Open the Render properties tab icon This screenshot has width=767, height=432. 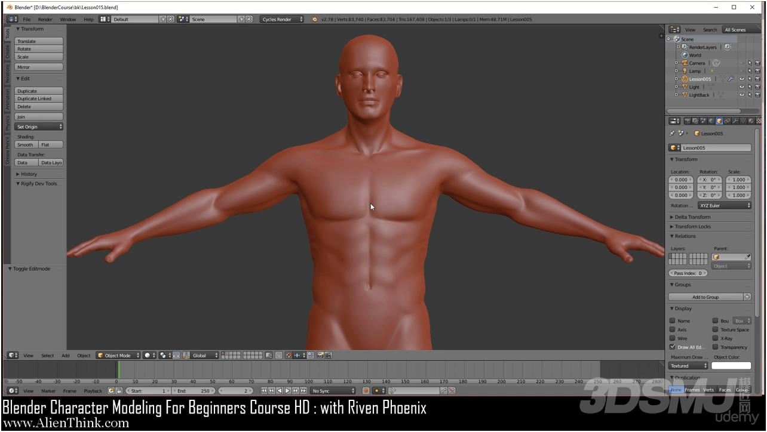[688, 121]
